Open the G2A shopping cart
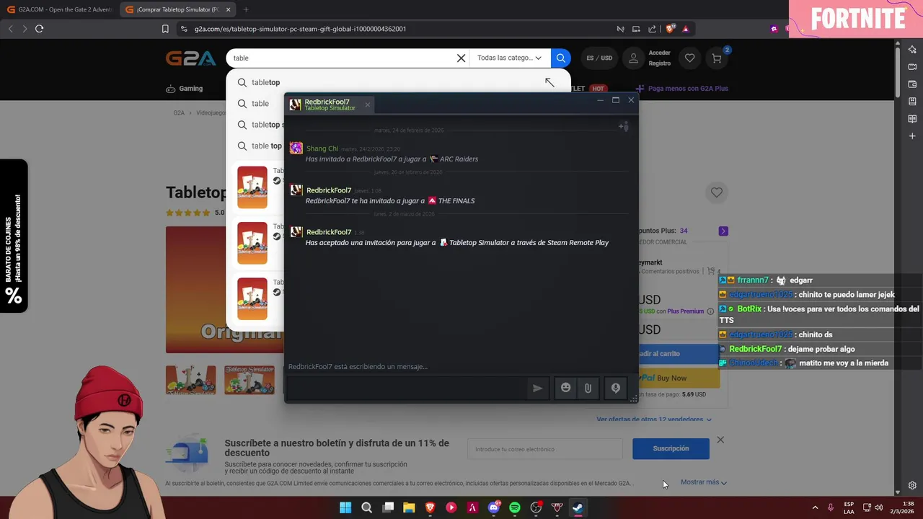This screenshot has height=519, width=923. (716, 58)
